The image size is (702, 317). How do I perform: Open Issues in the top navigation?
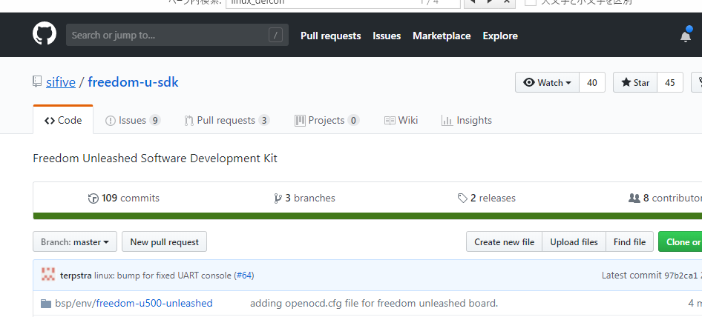(387, 36)
